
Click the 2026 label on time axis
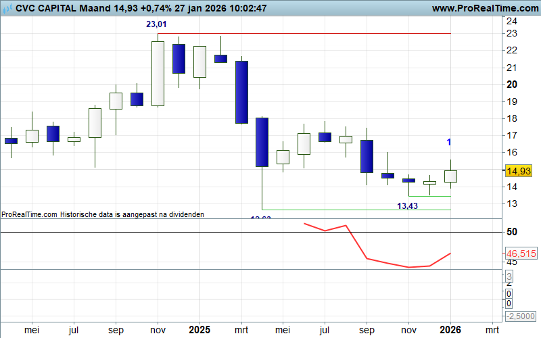tap(450, 330)
